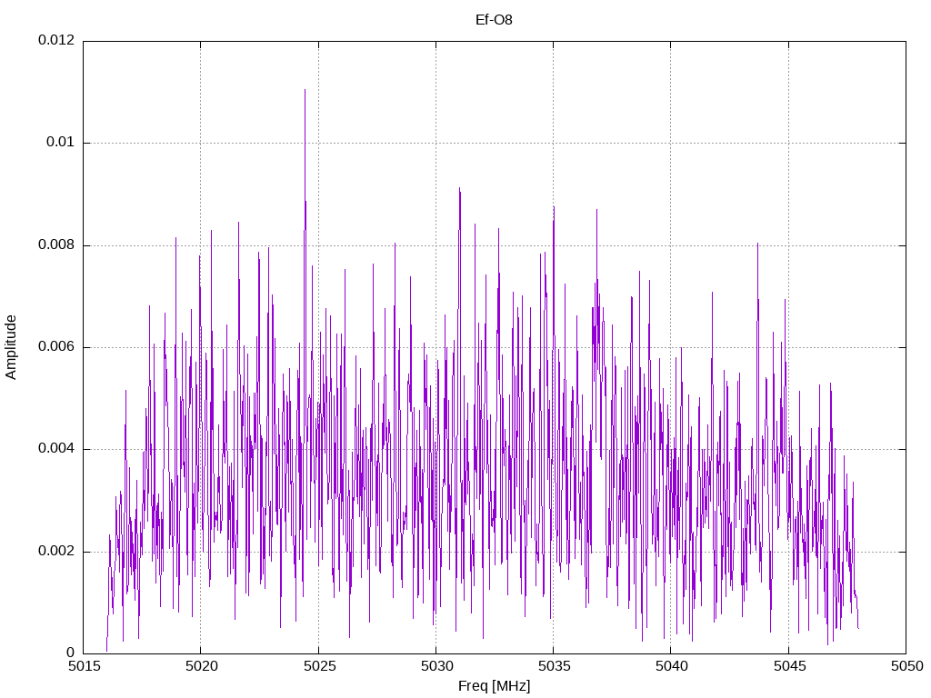The width and height of the screenshot is (931, 698).
Task: Click the 5050 x-axis tick label
Action: click(906, 666)
